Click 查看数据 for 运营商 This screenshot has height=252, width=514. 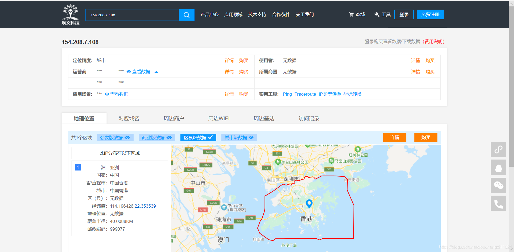tap(138, 72)
